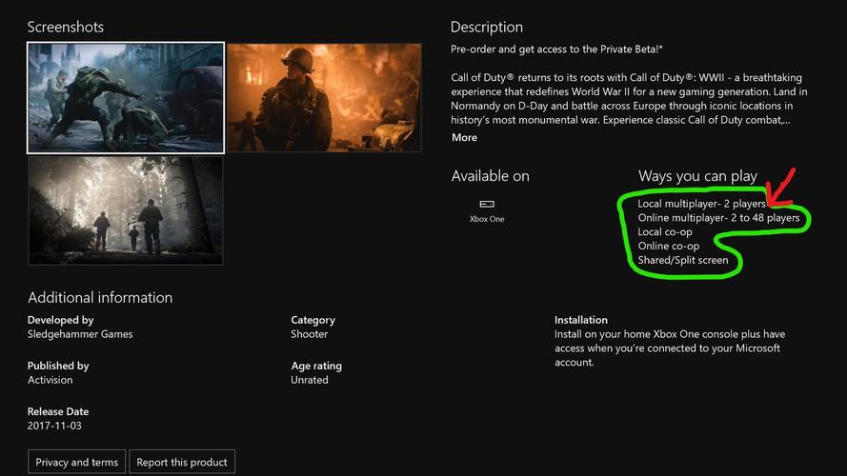847x476 pixels.
Task: Click the 'Description' heading
Action: [486, 27]
